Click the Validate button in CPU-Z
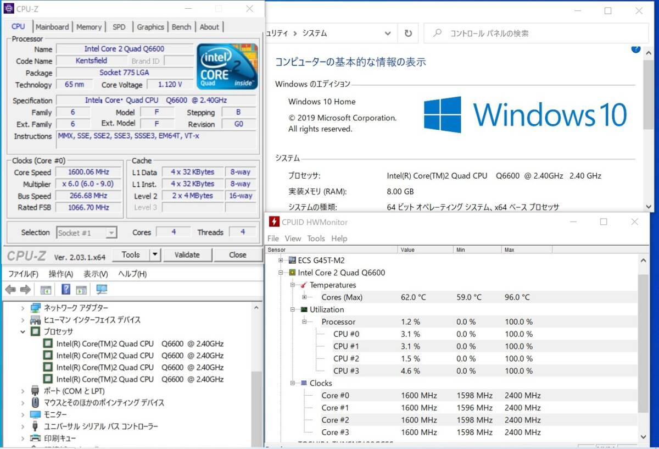The width and height of the screenshot is (659, 449). point(187,254)
